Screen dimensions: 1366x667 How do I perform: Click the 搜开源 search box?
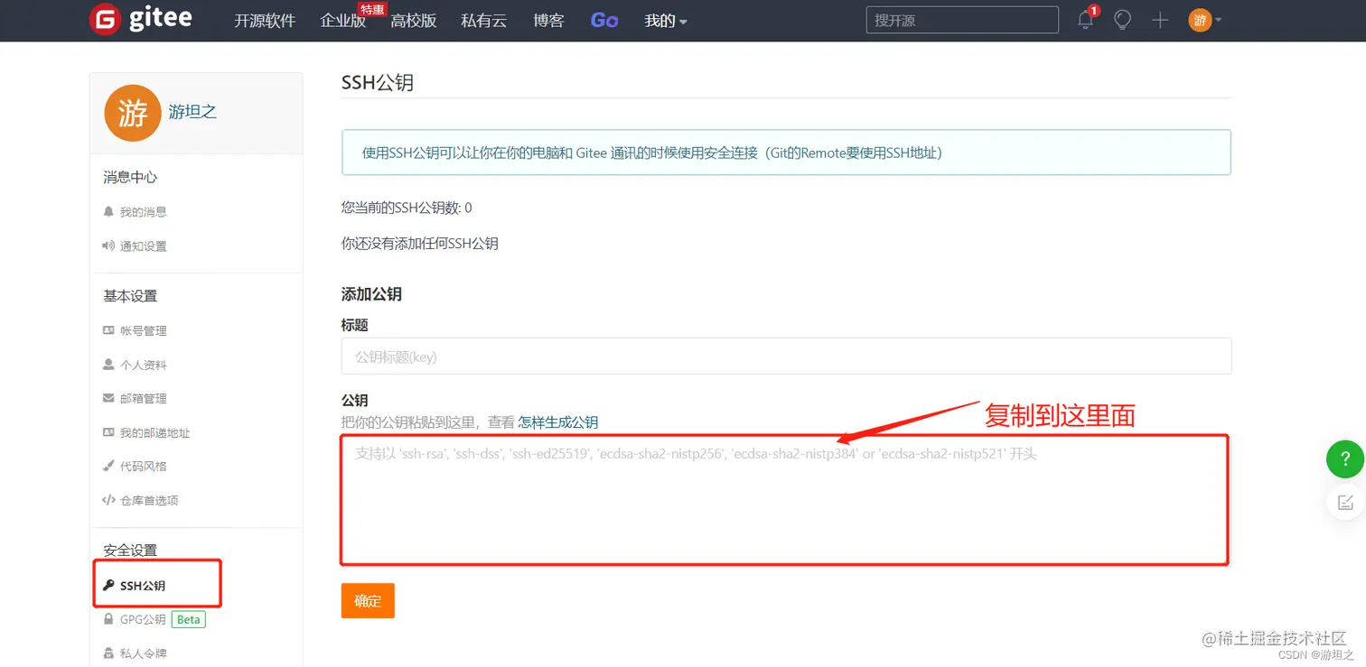(962, 20)
